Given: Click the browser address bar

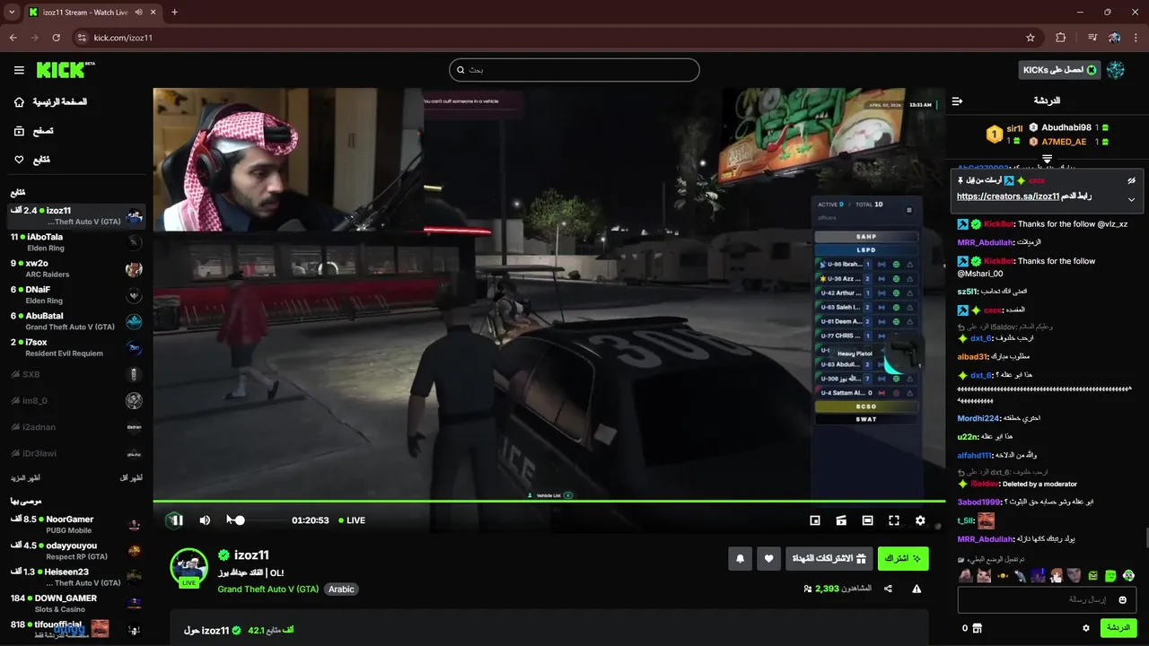Looking at the screenshot, I should click(x=557, y=38).
